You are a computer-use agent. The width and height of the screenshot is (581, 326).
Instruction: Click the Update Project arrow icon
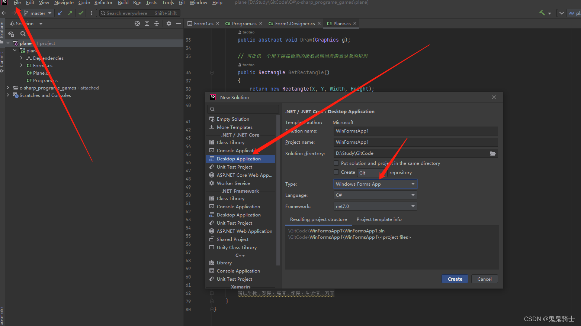pos(60,13)
